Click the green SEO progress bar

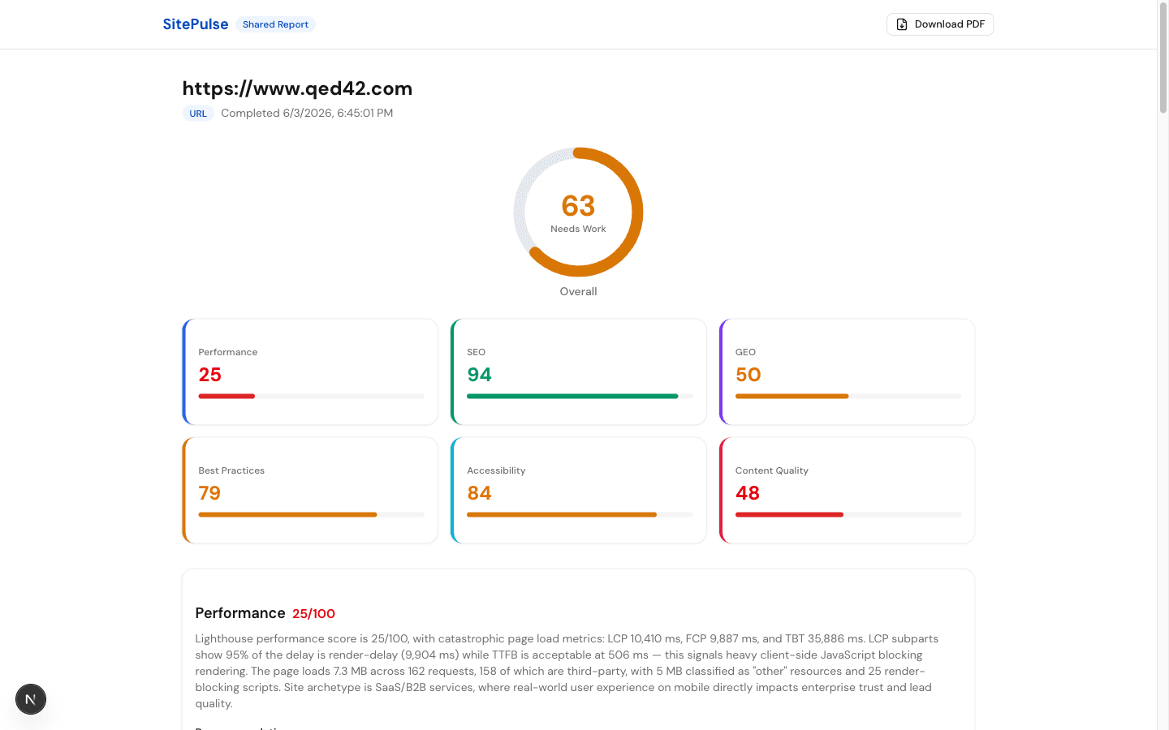pos(572,396)
